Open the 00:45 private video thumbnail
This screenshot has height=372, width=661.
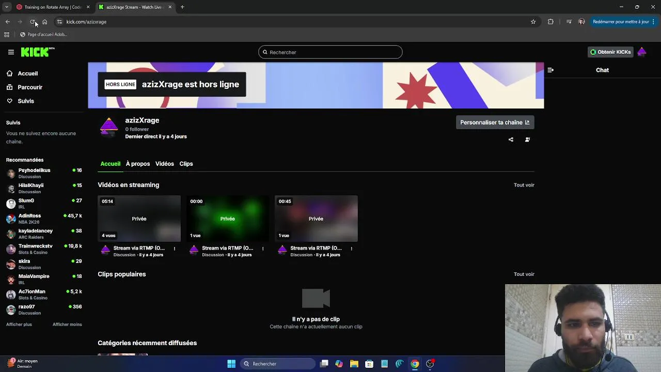click(x=316, y=219)
